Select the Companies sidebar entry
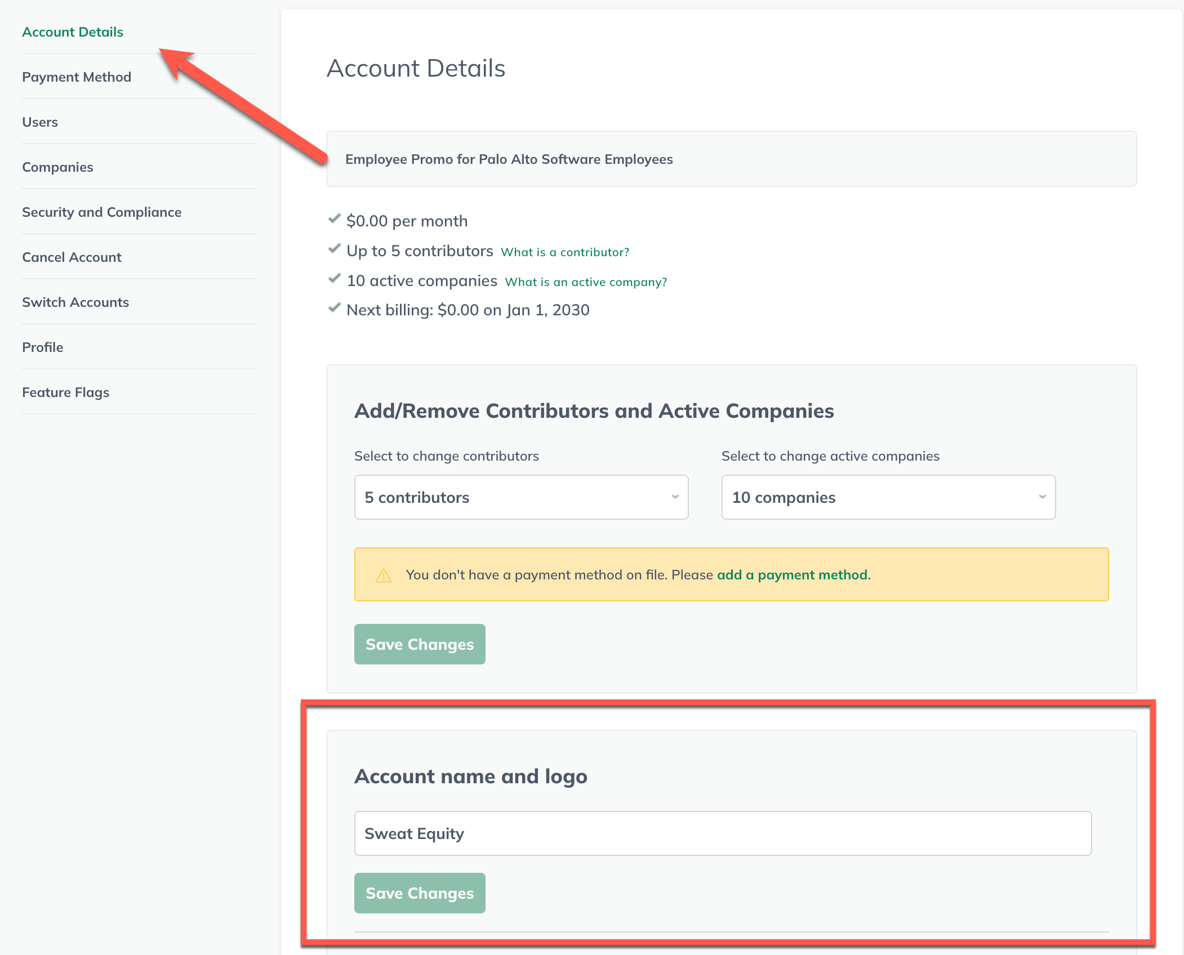This screenshot has height=955, width=1184. (x=57, y=167)
